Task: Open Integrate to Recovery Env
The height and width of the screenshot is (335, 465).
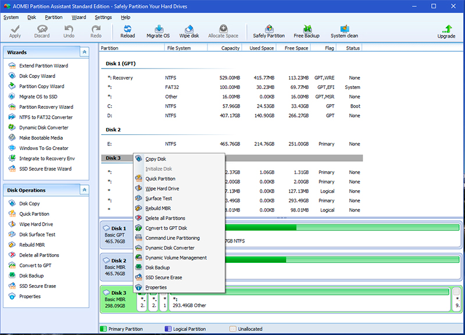Action: [x=47, y=158]
